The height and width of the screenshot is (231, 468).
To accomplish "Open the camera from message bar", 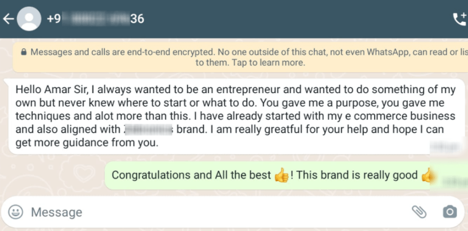I will (x=450, y=212).
